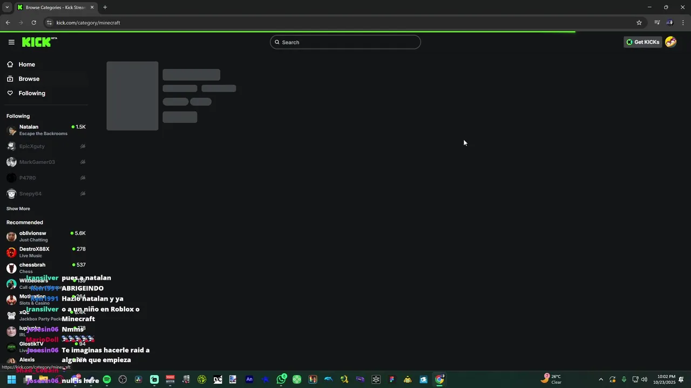View site information icon in address bar
The width and height of the screenshot is (691, 388).
click(x=49, y=23)
